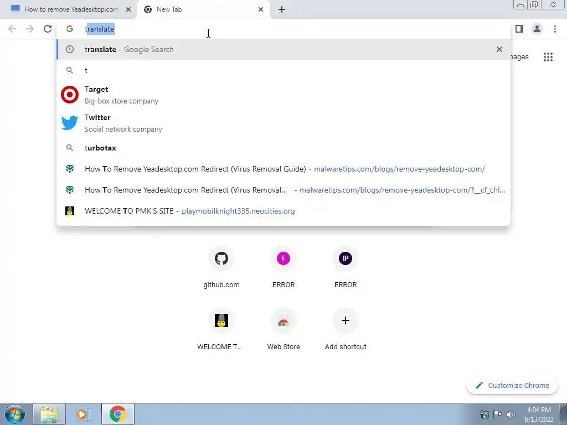The height and width of the screenshot is (425, 567).
Task: Select the translate Google Search suggestion
Action: click(x=283, y=49)
